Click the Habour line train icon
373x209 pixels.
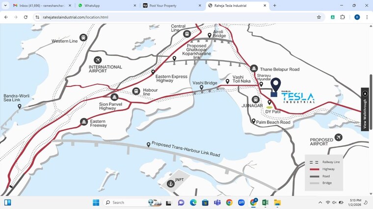[136, 91]
